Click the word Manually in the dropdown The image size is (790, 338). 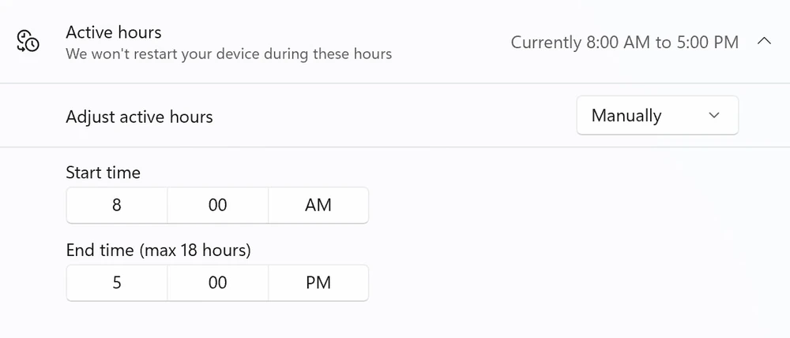point(626,116)
